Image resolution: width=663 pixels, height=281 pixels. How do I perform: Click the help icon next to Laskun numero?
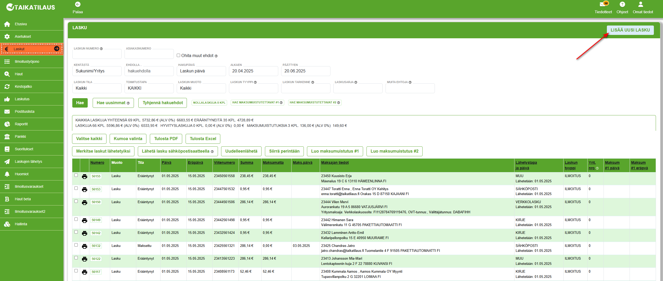pos(101,49)
